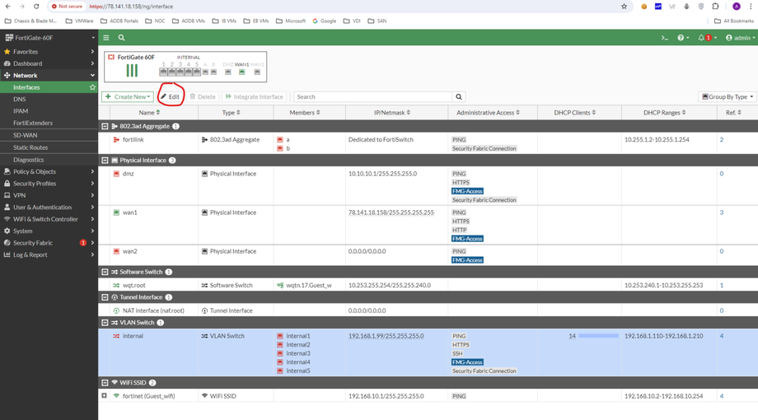Click the WAN1 port on FortiGate faceplate
The image size is (758, 420).
tap(241, 72)
